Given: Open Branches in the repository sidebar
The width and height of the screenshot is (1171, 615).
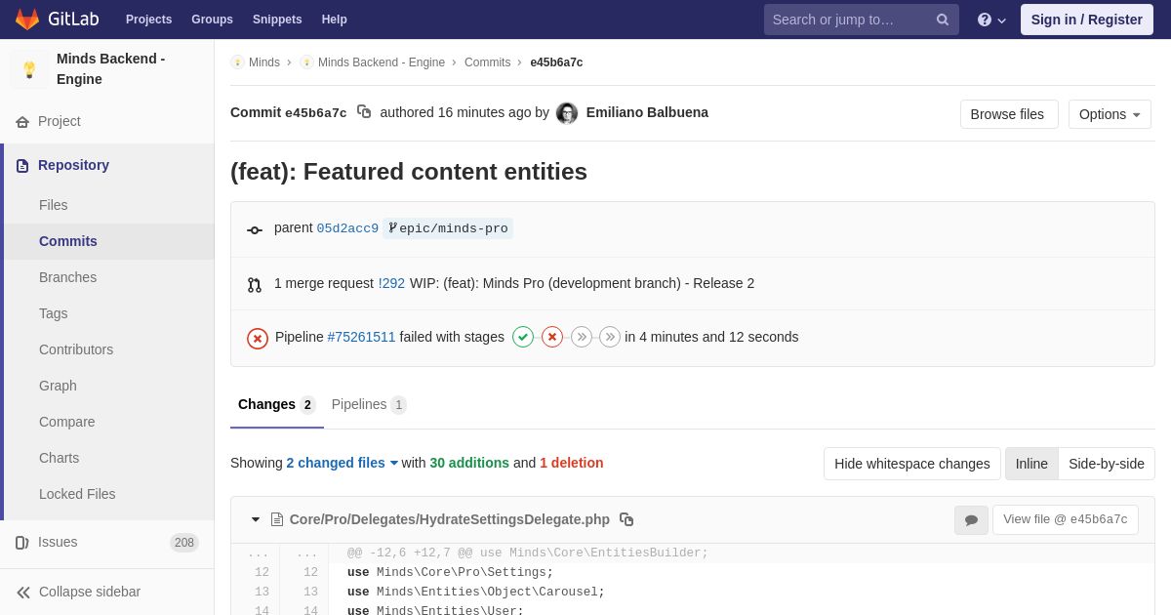Looking at the screenshot, I should [x=67, y=277].
